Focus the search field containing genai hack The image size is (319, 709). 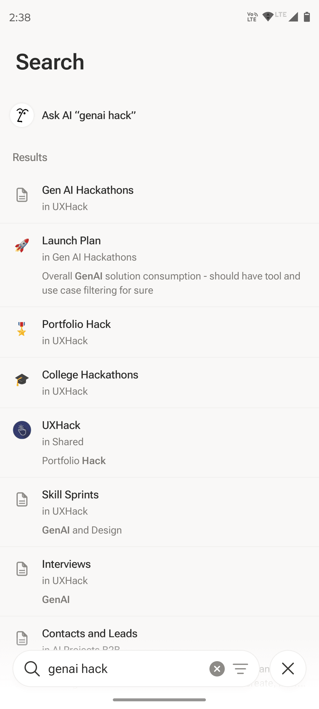tap(127, 669)
